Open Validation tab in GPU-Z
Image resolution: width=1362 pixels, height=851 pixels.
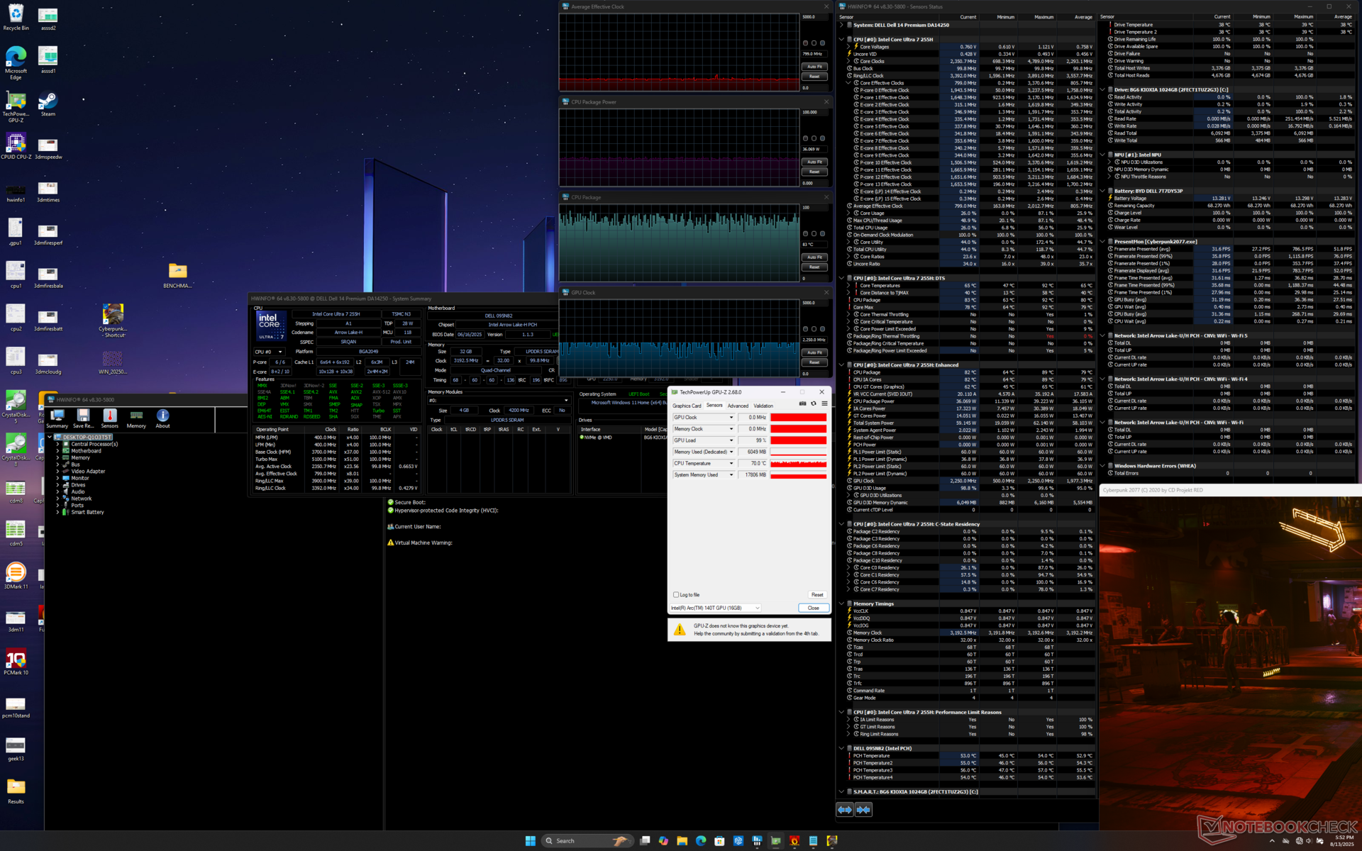763,406
